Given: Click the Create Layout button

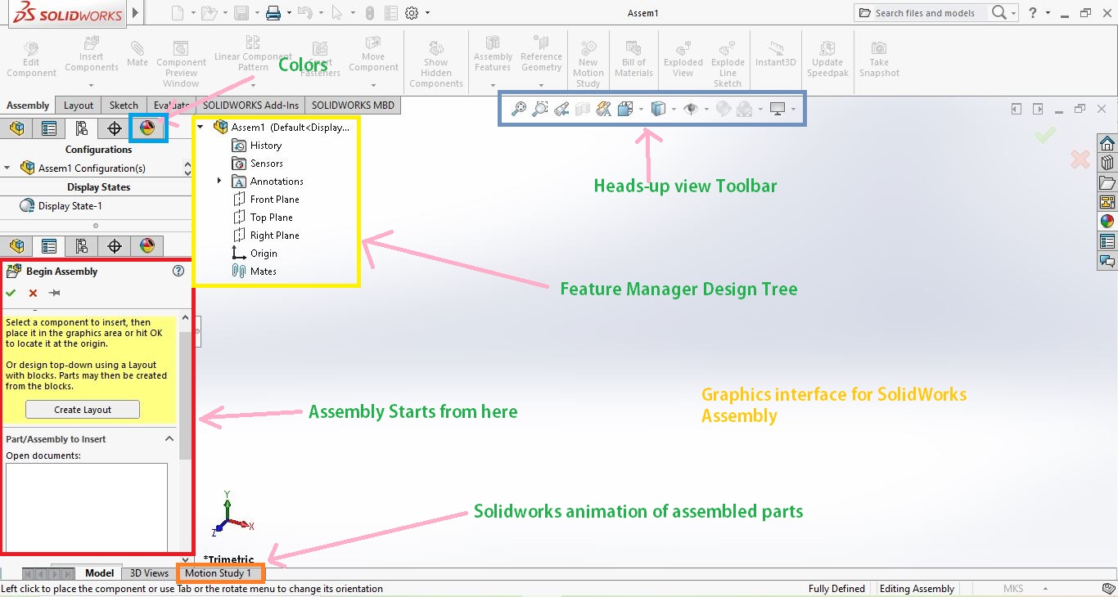Looking at the screenshot, I should coord(82,409).
